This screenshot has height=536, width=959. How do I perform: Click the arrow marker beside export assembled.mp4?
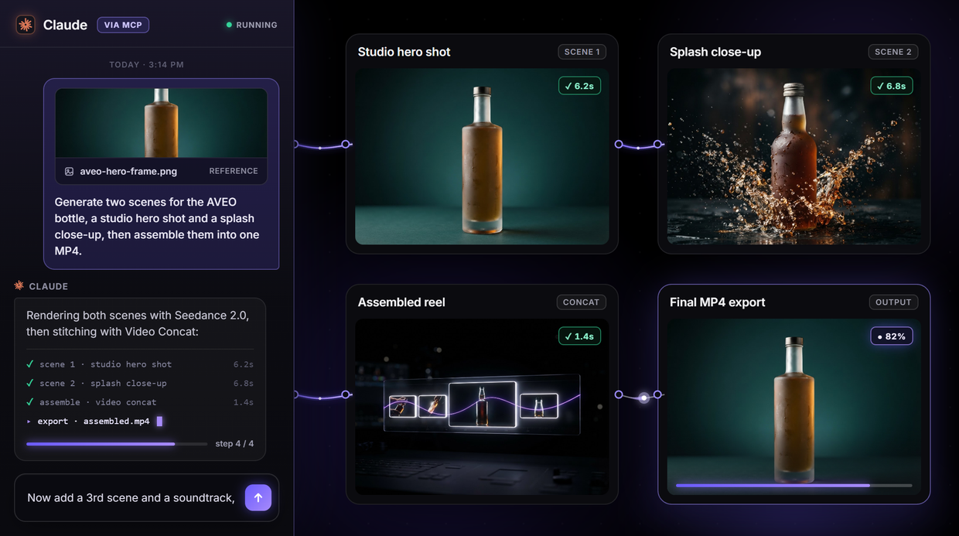pyautogui.click(x=29, y=422)
